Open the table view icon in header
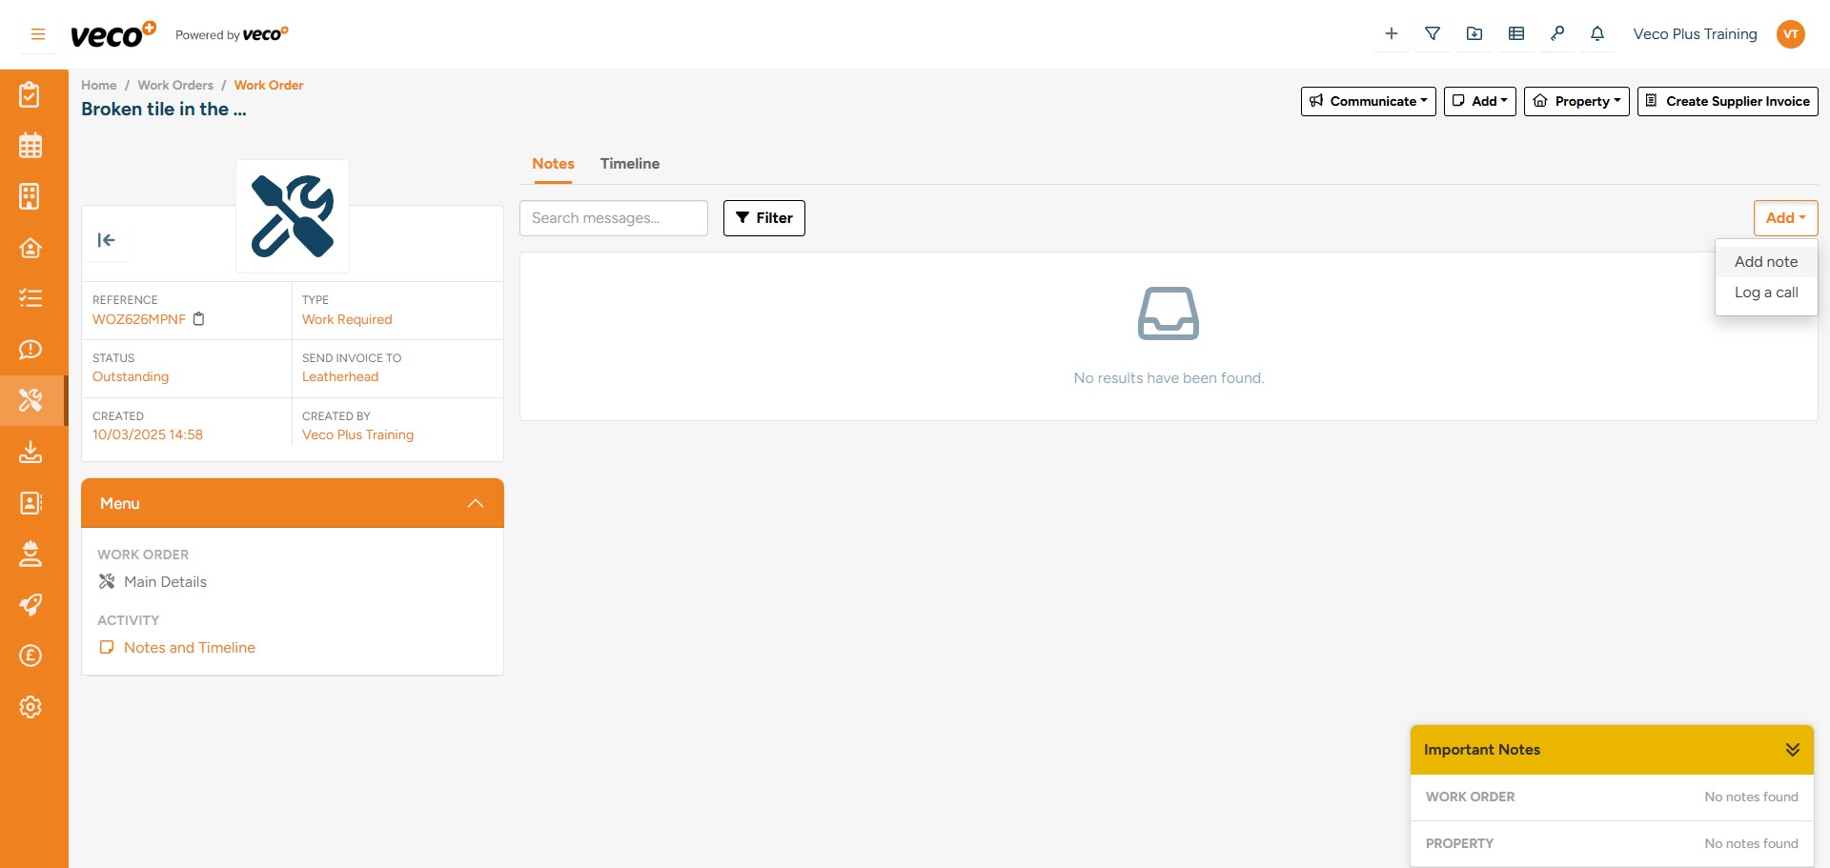The height and width of the screenshot is (868, 1830). tap(1516, 34)
